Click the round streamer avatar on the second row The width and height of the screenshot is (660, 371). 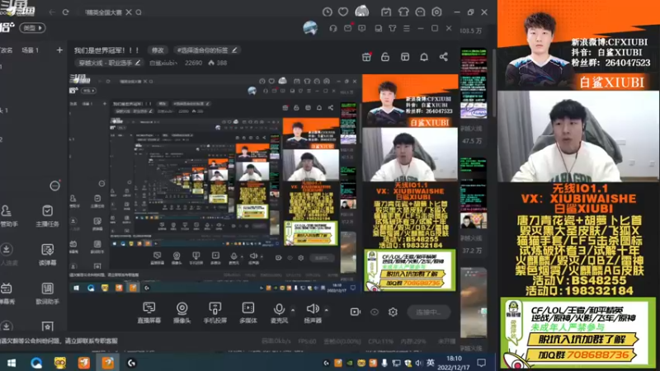pyautogui.click(x=310, y=28)
